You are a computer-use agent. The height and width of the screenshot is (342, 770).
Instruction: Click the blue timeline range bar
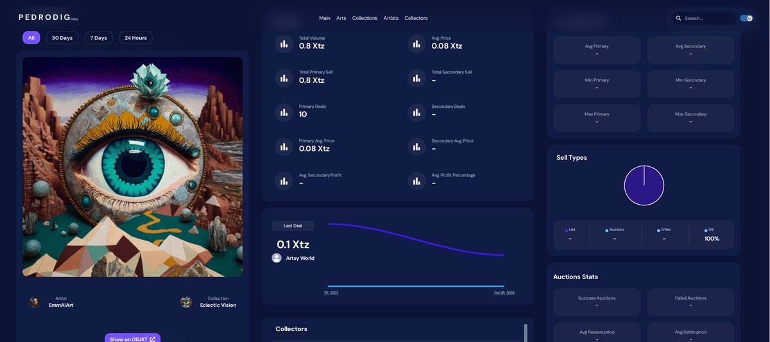click(416, 286)
